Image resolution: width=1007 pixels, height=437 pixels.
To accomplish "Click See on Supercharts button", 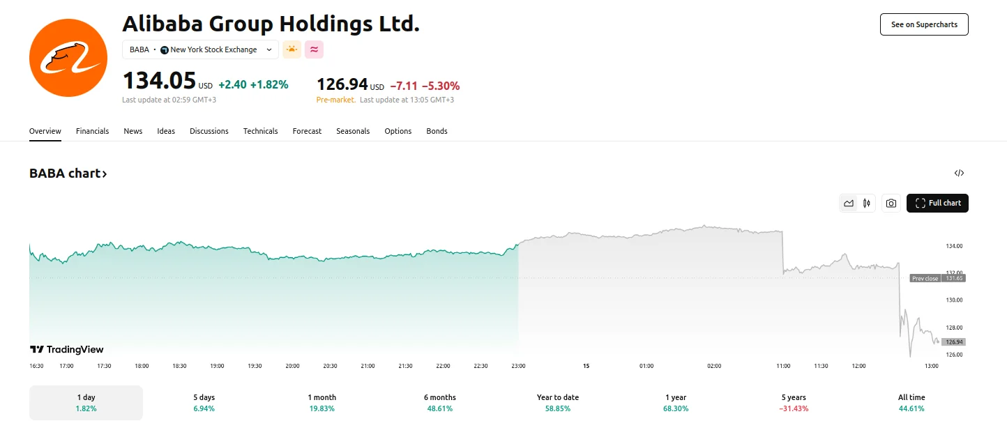I will [923, 24].
